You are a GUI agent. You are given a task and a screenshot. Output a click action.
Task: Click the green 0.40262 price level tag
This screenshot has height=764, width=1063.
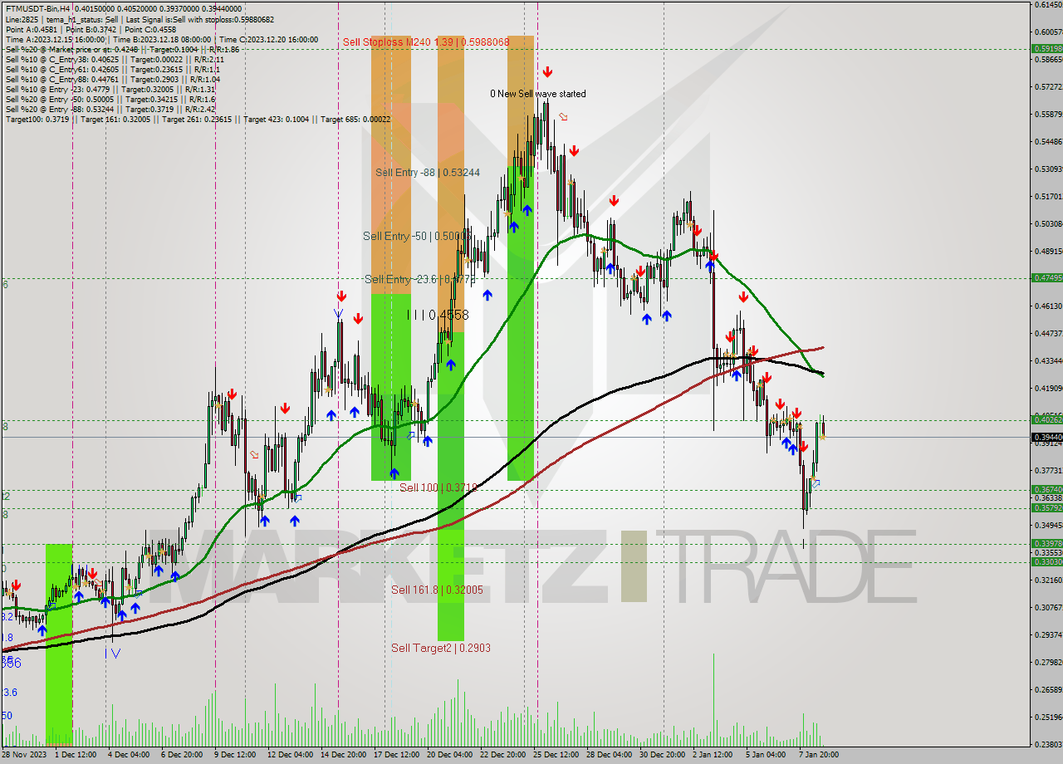click(1046, 419)
